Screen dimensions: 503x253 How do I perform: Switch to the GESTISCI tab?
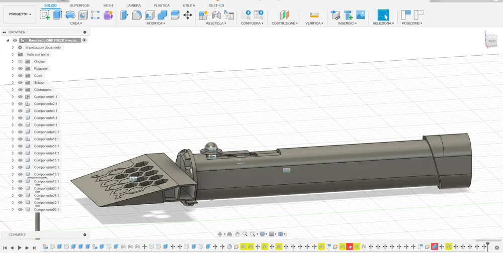point(216,6)
